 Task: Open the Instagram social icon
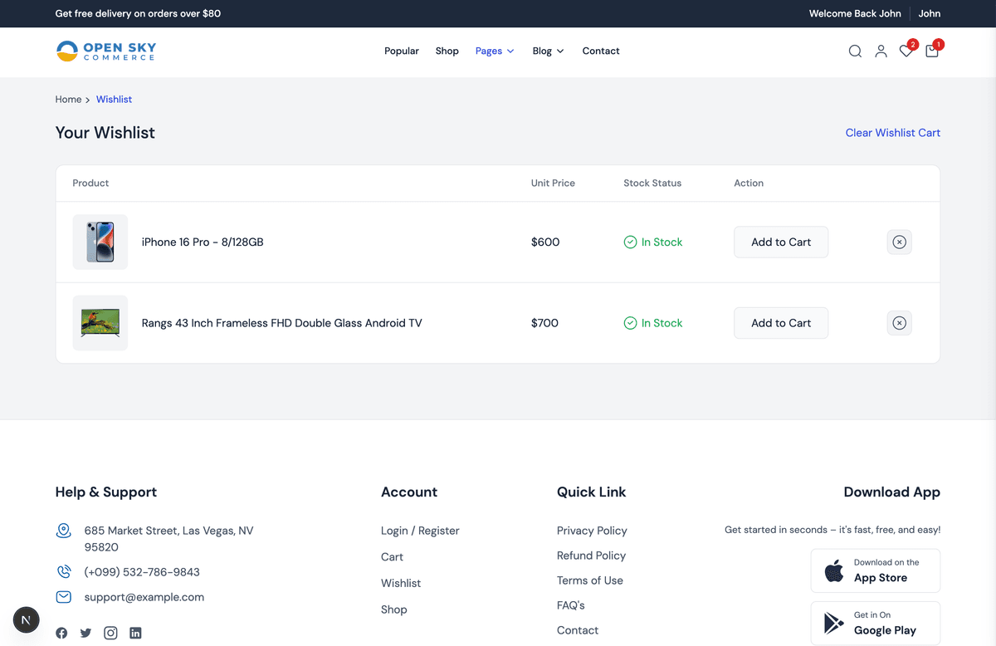110,633
